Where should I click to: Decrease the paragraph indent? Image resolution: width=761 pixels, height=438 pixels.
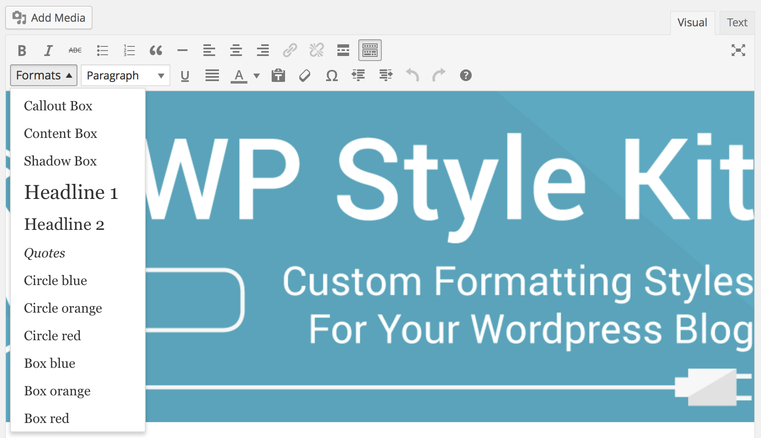click(x=358, y=76)
